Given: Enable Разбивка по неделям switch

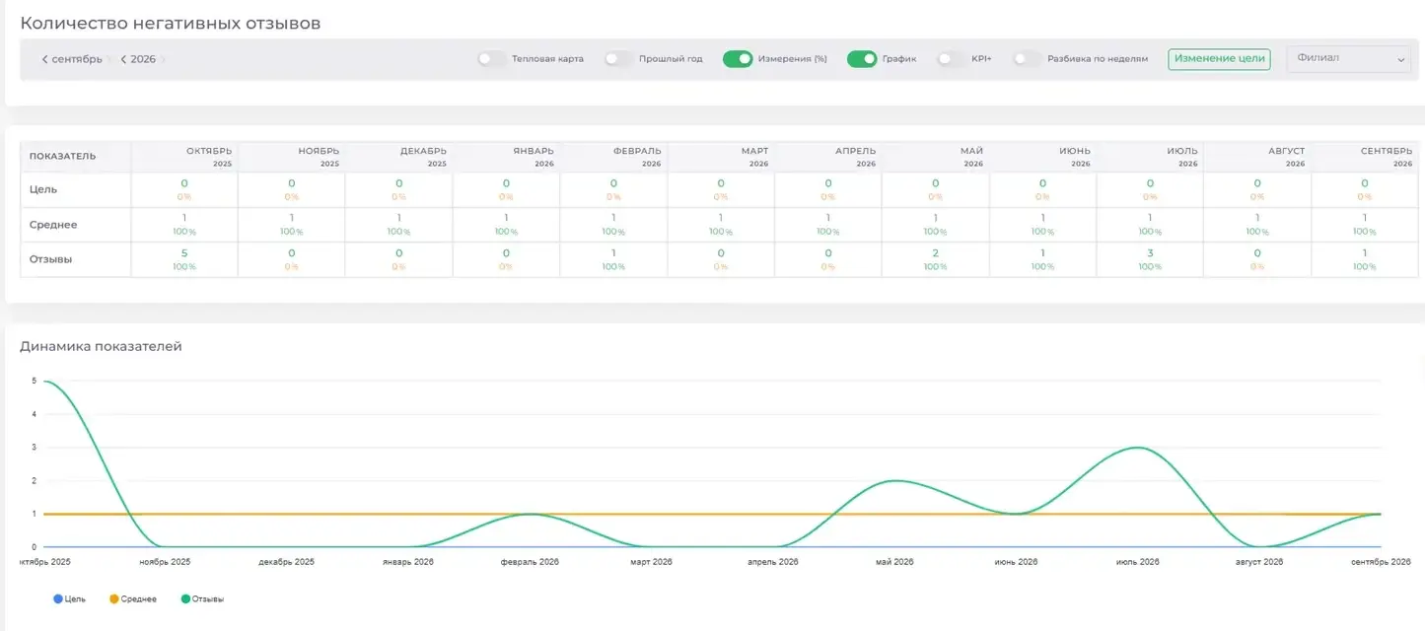Looking at the screenshot, I should 1027,59.
